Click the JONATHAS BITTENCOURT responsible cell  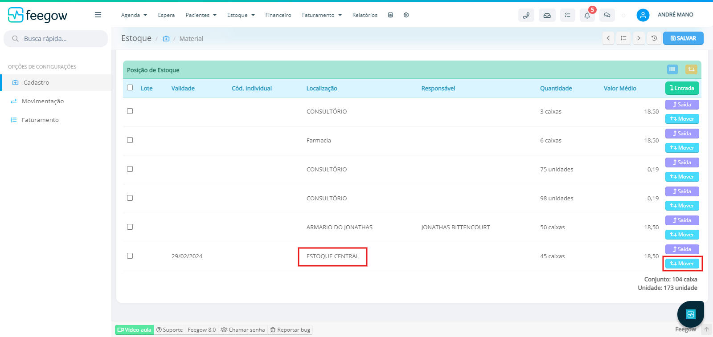click(x=455, y=227)
